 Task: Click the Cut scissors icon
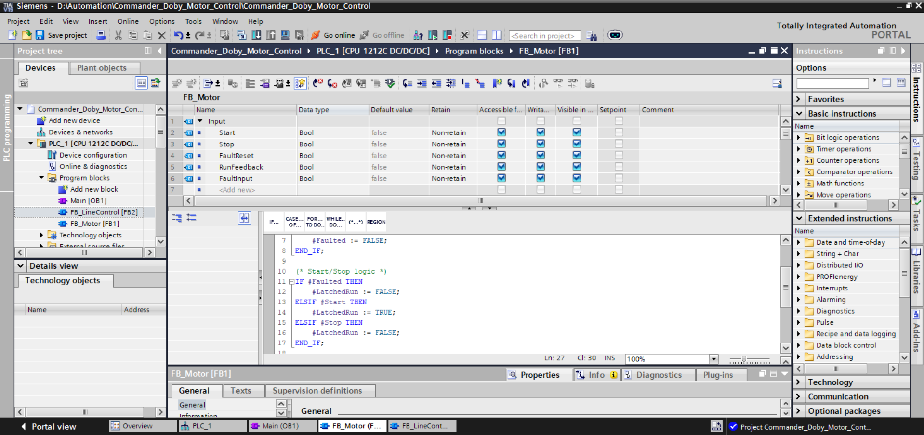118,35
